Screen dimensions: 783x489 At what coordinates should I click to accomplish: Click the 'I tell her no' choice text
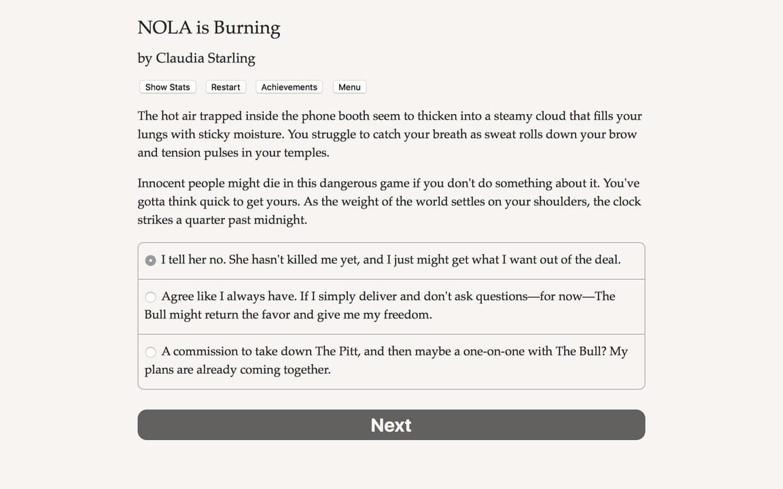point(391,260)
